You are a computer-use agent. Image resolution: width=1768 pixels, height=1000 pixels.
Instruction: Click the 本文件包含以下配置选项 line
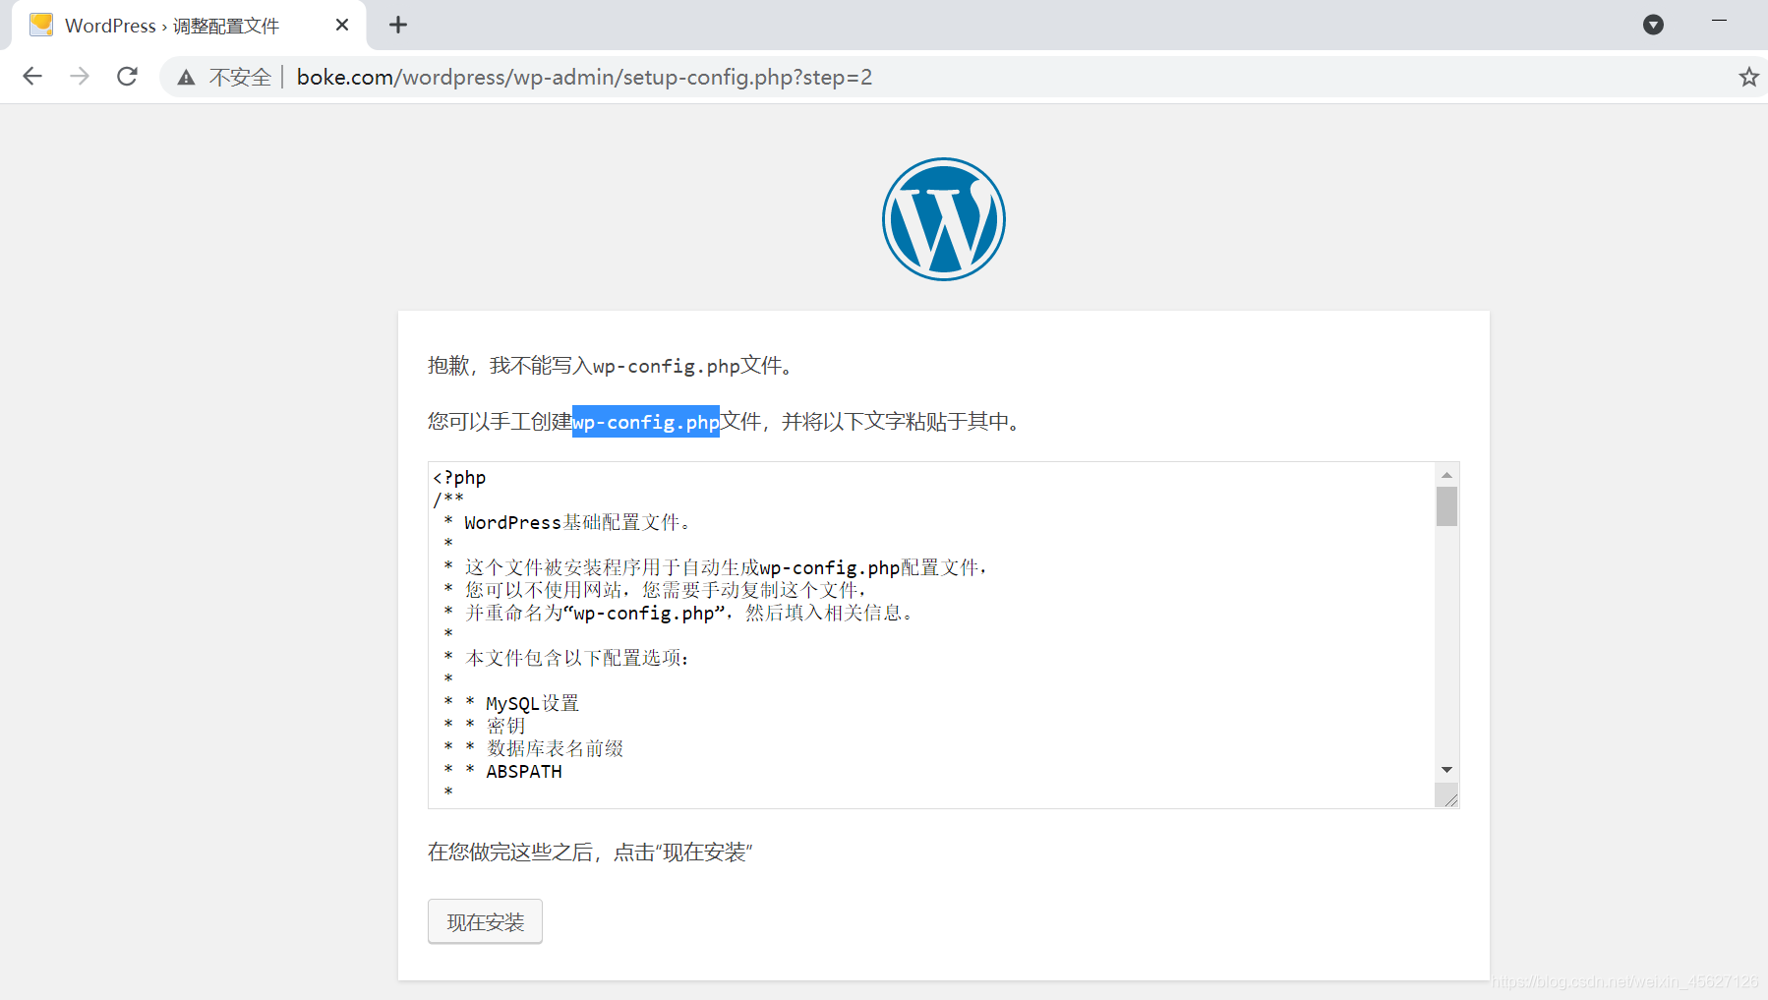578,658
